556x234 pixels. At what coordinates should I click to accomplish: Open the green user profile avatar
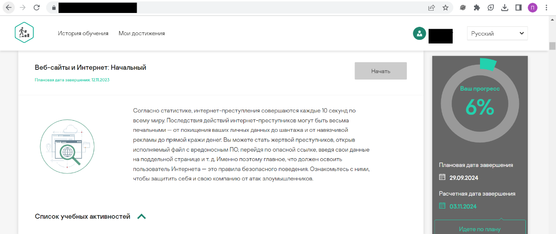[x=419, y=33]
